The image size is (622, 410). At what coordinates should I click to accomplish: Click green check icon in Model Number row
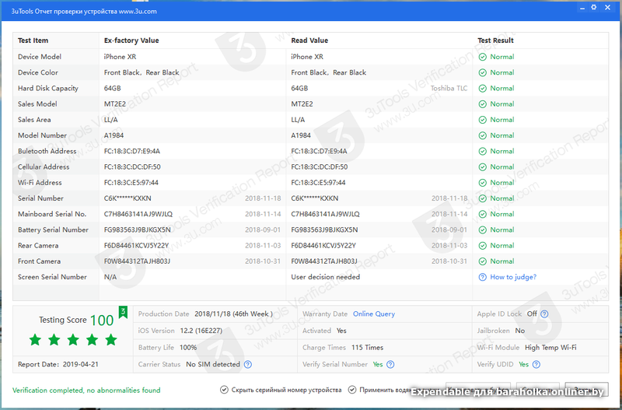coord(482,135)
